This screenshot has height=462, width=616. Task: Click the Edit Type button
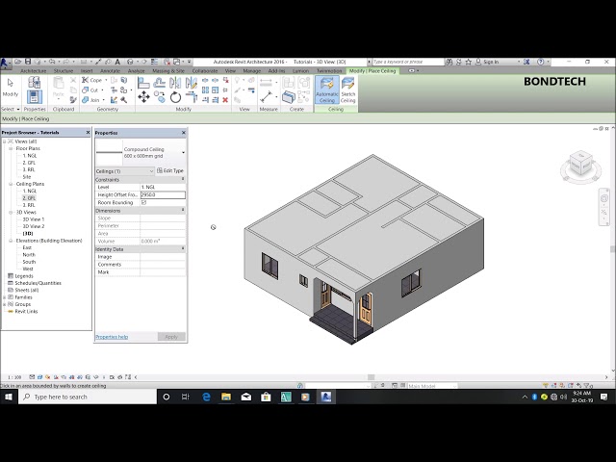click(170, 171)
